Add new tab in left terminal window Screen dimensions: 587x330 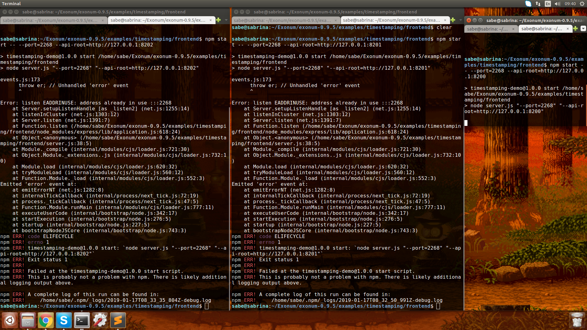(218, 20)
